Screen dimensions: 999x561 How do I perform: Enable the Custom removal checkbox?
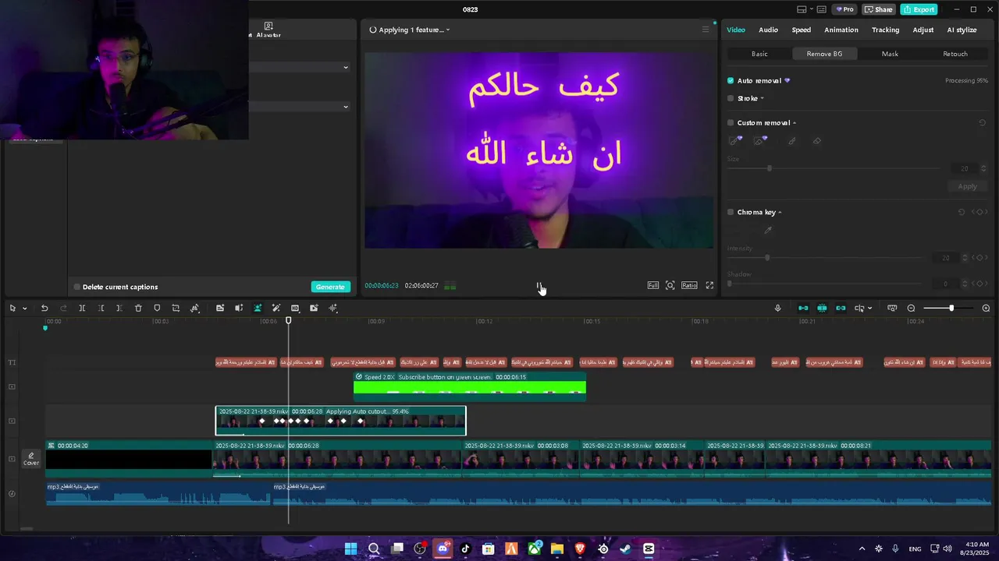[x=731, y=122]
